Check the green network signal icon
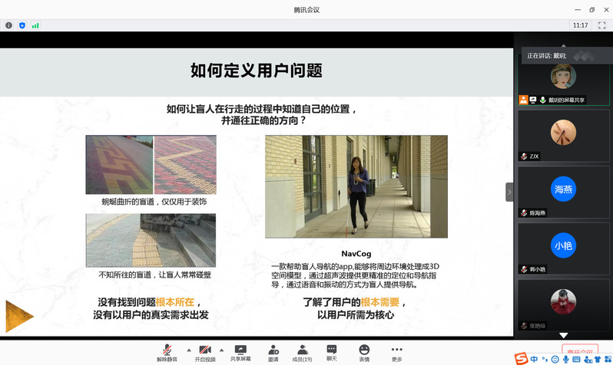The height and width of the screenshot is (365, 613). coord(35,25)
